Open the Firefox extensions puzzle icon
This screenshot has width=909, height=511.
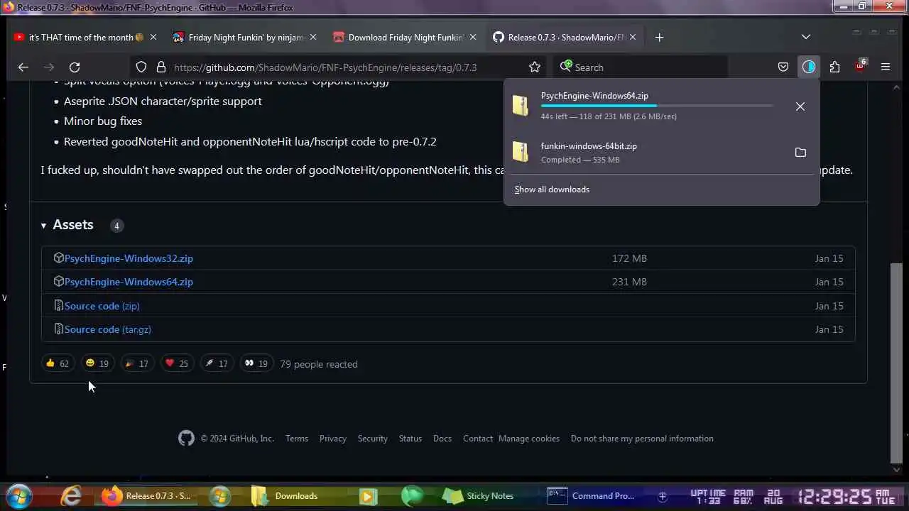(834, 67)
